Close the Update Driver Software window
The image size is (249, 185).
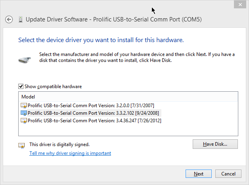click(239, 4)
